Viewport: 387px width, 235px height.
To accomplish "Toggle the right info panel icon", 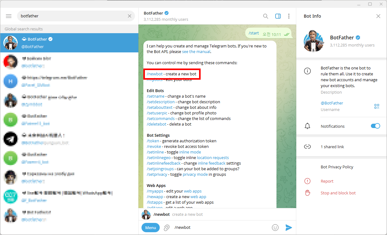I will coord(278,16).
